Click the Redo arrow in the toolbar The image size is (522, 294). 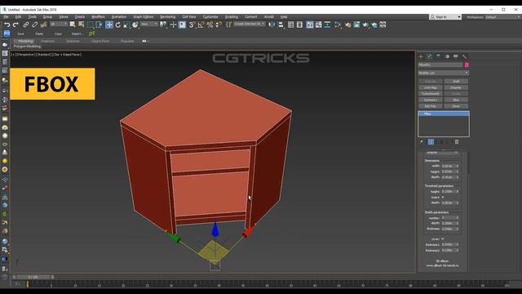[x=15, y=24]
